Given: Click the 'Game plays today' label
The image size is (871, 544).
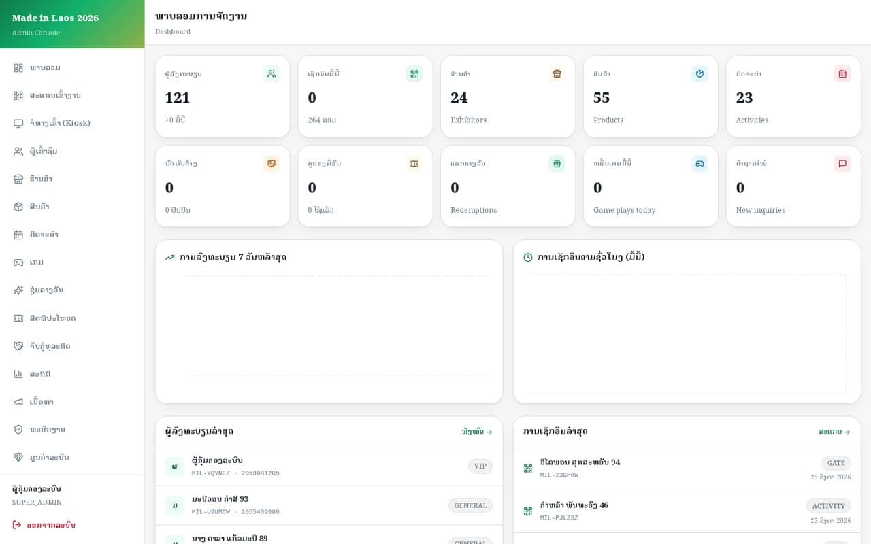Looking at the screenshot, I should [x=625, y=211].
